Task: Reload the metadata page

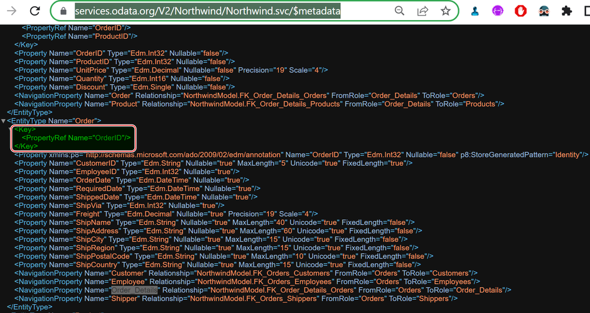Action: coord(35,11)
